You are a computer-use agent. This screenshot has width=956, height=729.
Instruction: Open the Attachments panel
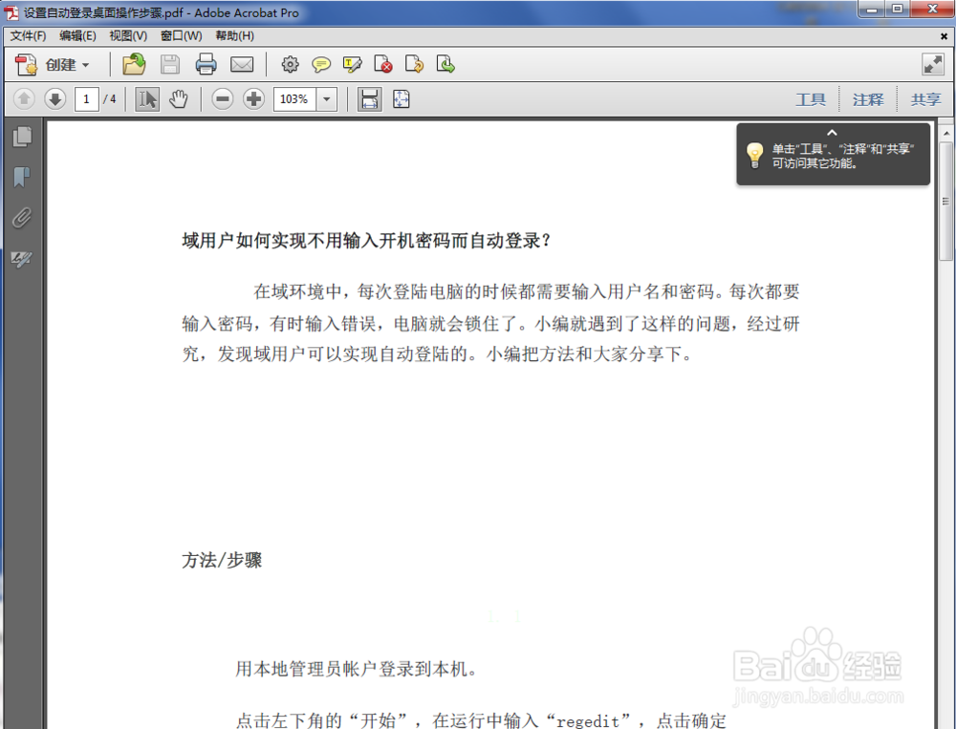point(22,218)
